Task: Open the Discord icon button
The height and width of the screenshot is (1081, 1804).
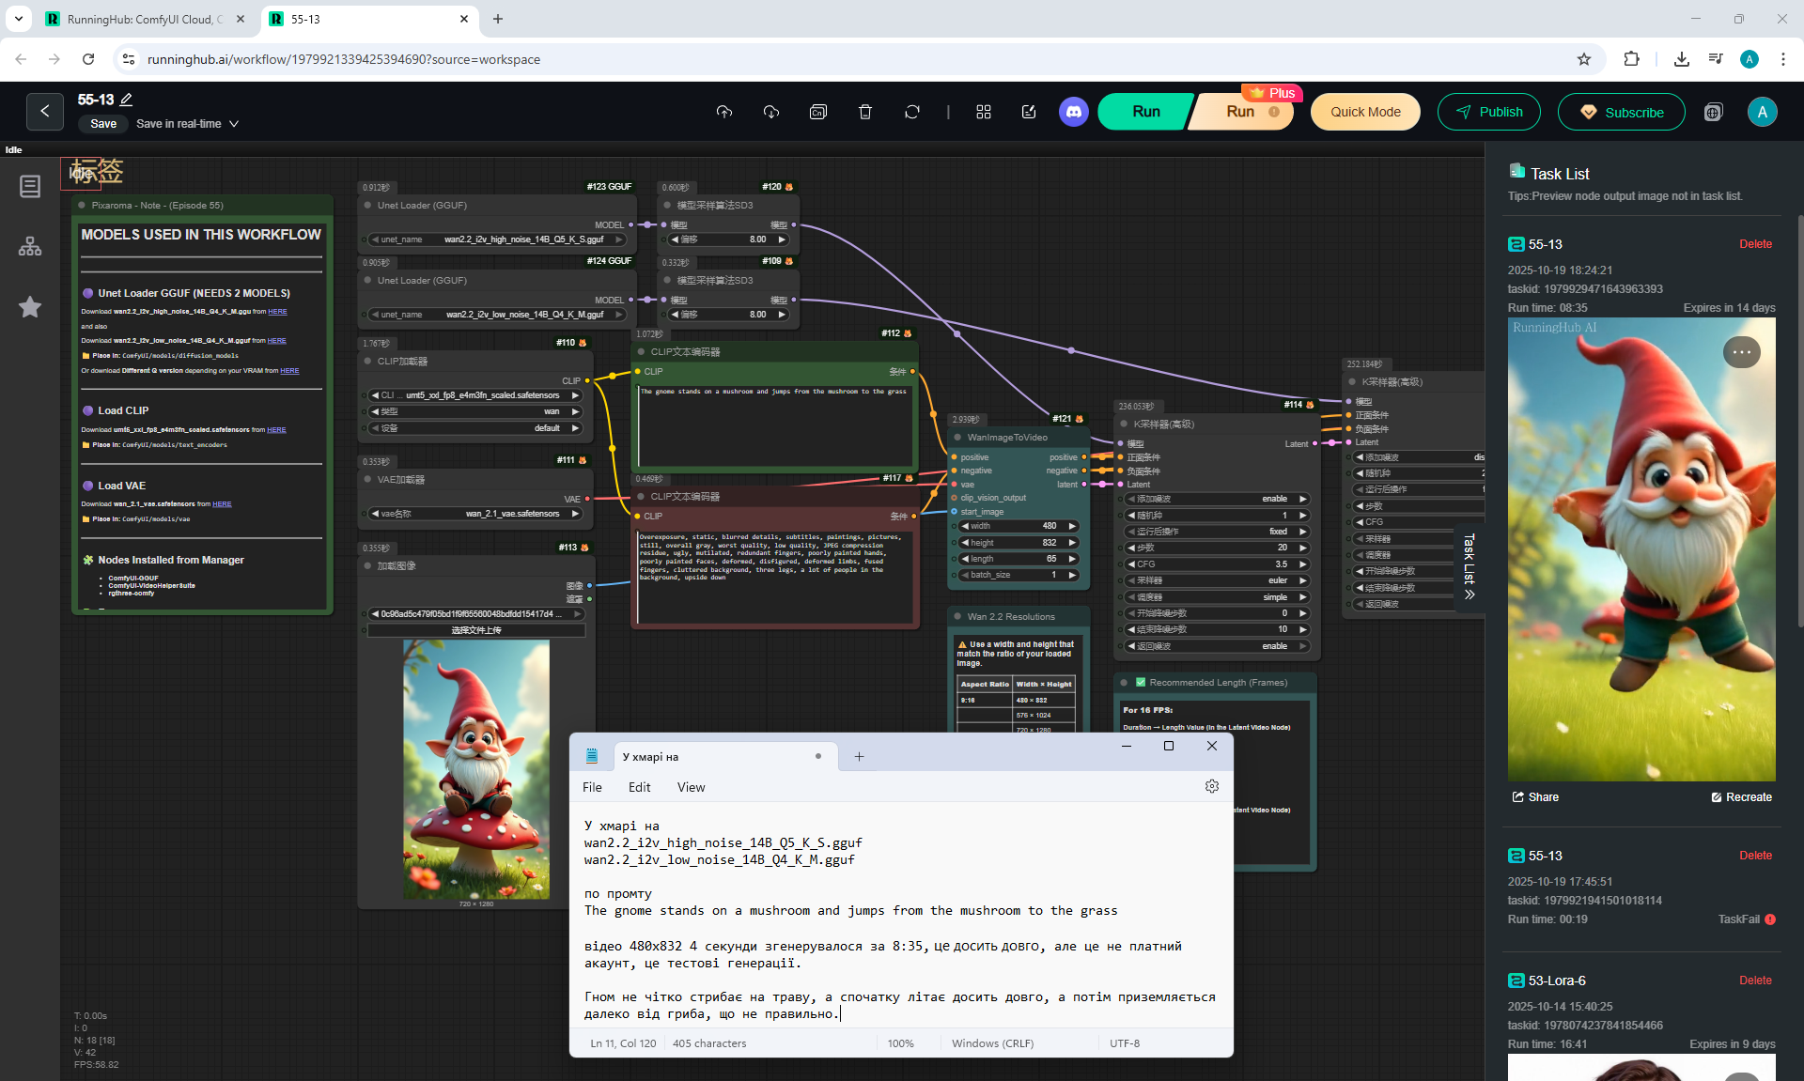Action: (1073, 112)
